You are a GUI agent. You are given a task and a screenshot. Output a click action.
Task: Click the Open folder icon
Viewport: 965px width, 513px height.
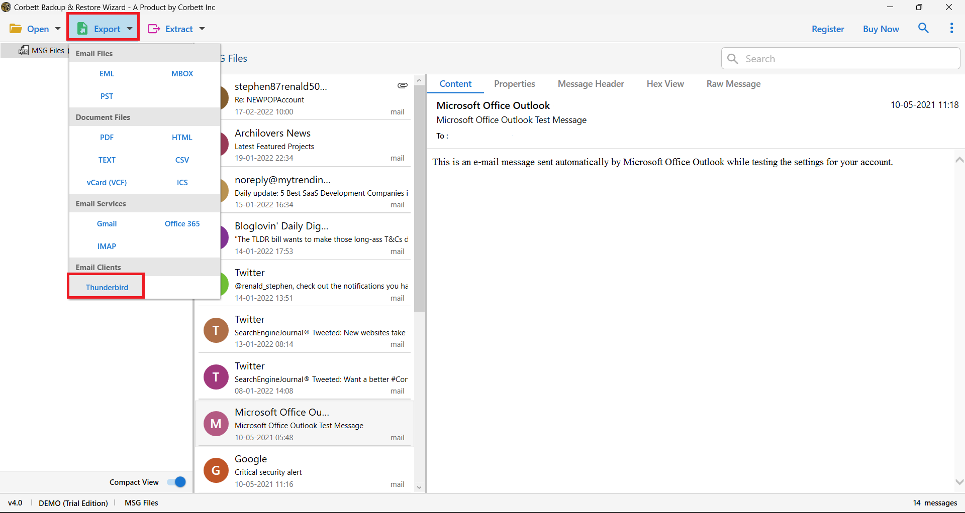pyautogui.click(x=16, y=29)
